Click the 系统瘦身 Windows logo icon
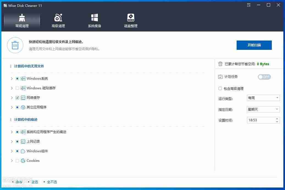The height and width of the screenshot is (190, 285). point(95,18)
